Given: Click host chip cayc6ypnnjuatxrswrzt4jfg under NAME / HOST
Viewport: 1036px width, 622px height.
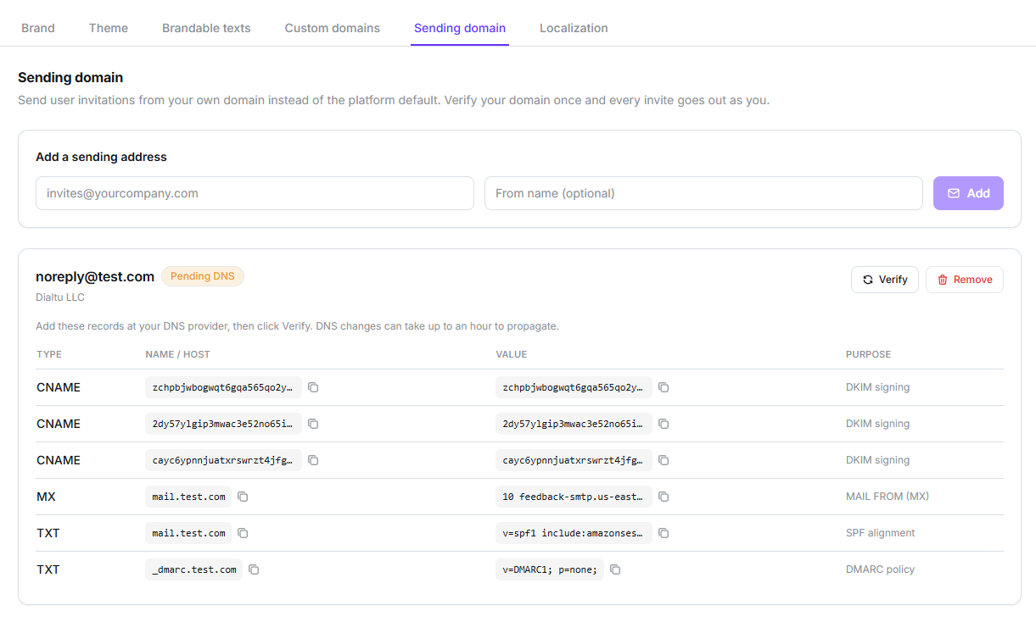Looking at the screenshot, I should click(224, 460).
